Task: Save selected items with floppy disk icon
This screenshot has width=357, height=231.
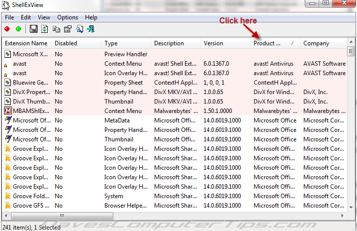Action: pyautogui.click(x=33, y=29)
